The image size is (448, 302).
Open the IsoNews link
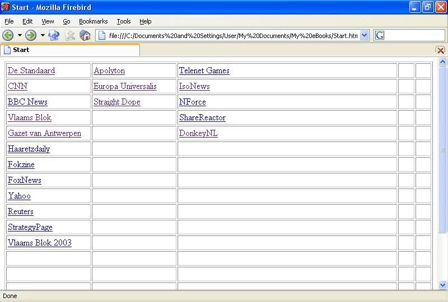[194, 86]
